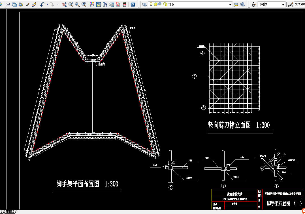Click the title 竖向剪刀撑立面图 1:200
The height and width of the screenshot is (214, 305).
239,125
